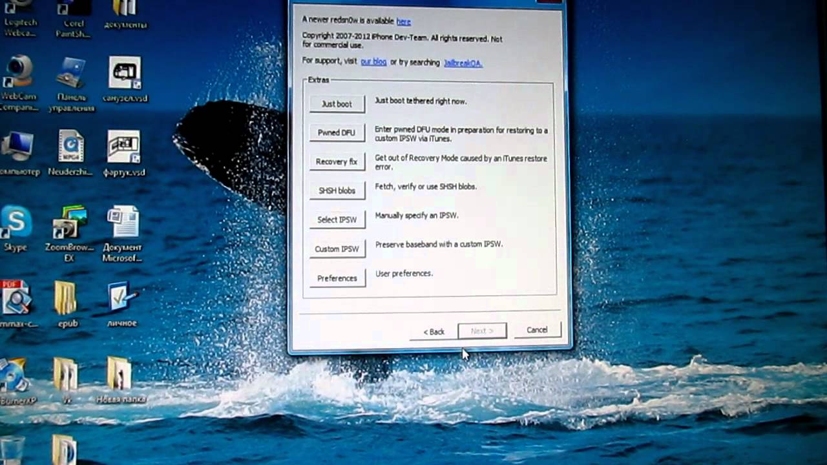Open the WebCam Companion desktop icon
The height and width of the screenshot is (465, 827).
(18, 84)
